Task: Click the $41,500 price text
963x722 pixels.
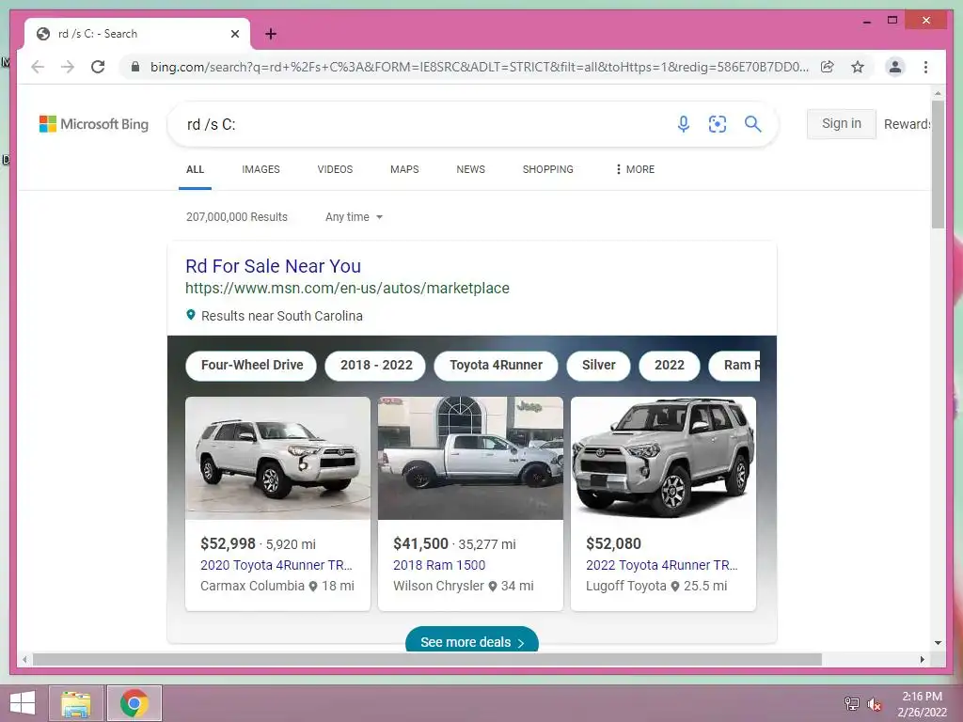Action: click(x=420, y=544)
